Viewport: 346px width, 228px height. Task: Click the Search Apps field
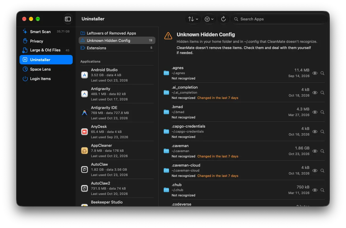click(x=279, y=19)
